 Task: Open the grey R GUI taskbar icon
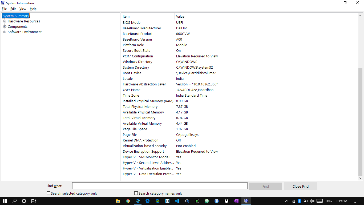pos(187,201)
